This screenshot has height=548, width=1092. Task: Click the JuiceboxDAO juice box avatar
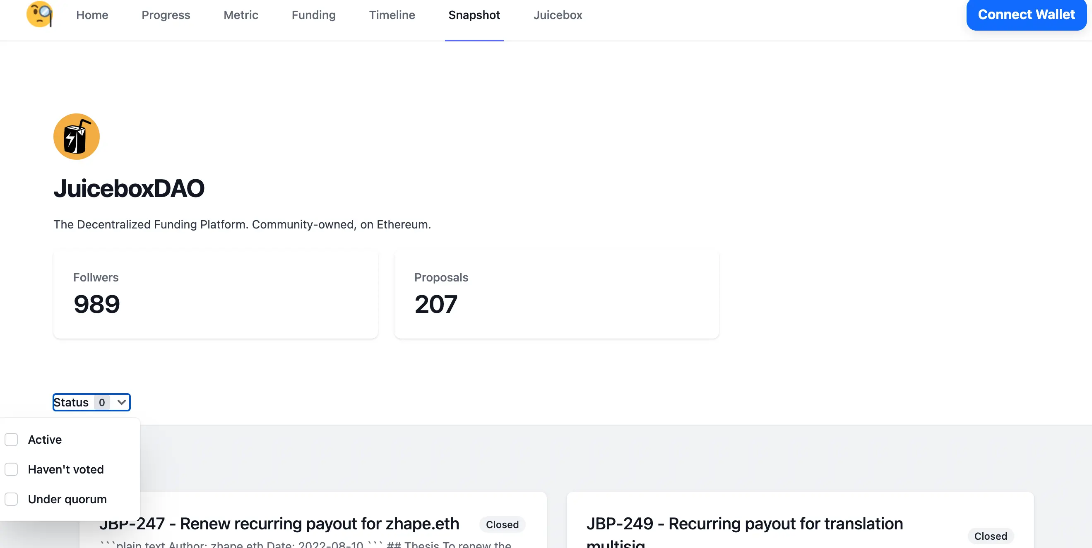click(x=76, y=137)
